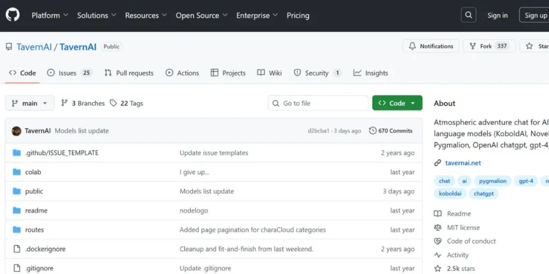The height and width of the screenshot is (274, 549).
Task: Select the chat topic tag
Action: (444, 181)
